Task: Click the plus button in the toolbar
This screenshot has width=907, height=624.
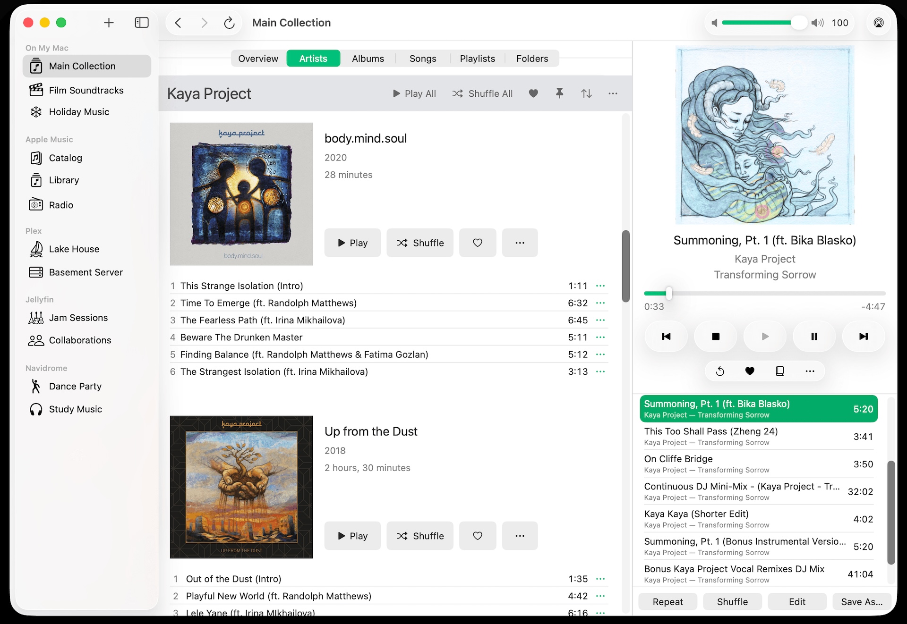Action: (109, 23)
